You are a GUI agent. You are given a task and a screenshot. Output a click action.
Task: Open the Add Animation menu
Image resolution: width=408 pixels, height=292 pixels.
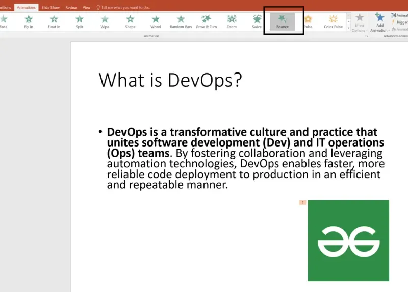[x=379, y=22]
